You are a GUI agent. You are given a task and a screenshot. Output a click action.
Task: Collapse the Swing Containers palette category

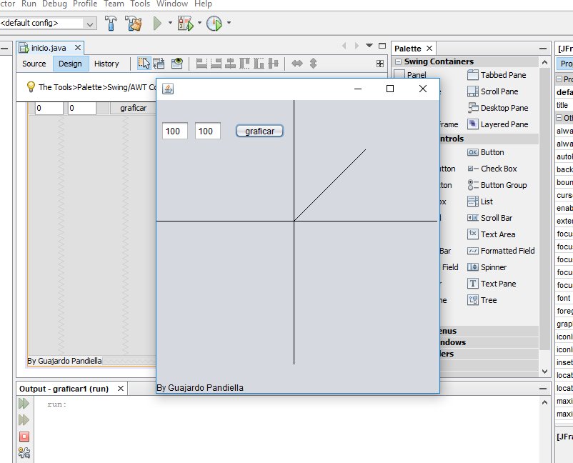tap(398, 61)
